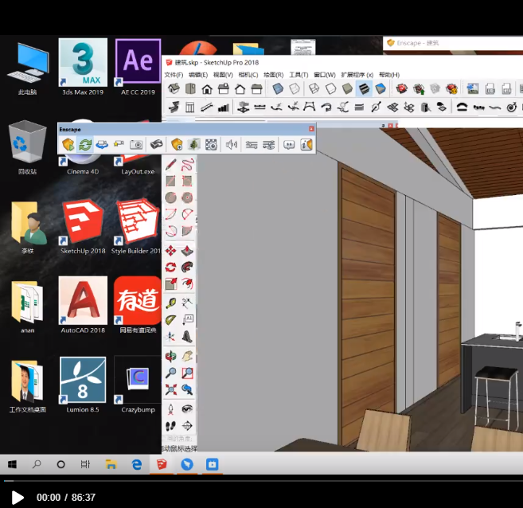Viewport: 523px width, 508px height.
Task: Toggle Enscape live updates icon
Action: (85, 145)
